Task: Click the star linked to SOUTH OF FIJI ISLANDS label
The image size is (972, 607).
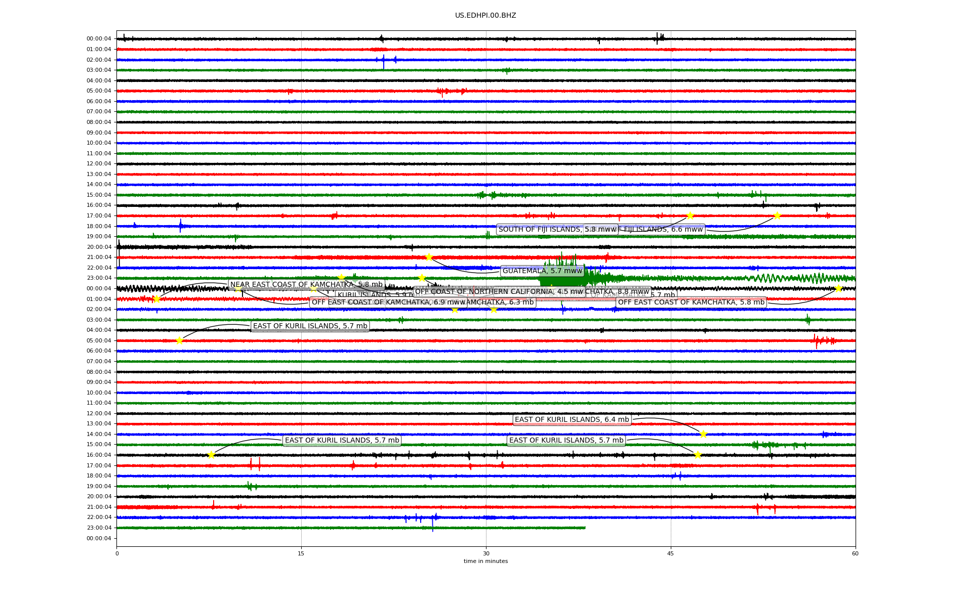Action: coord(690,216)
